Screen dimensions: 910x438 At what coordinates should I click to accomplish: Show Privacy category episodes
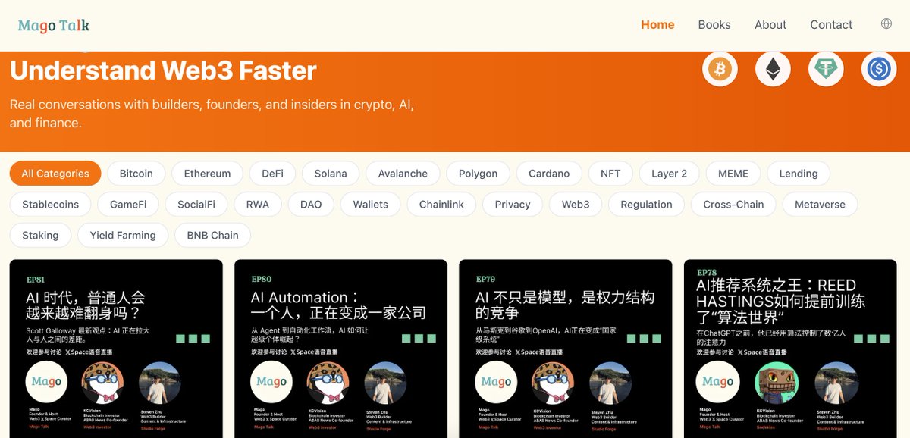tap(513, 205)
